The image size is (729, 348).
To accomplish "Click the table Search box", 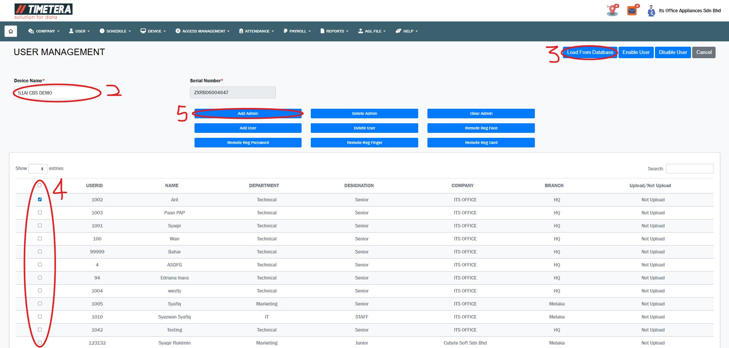I will [690, 168].
